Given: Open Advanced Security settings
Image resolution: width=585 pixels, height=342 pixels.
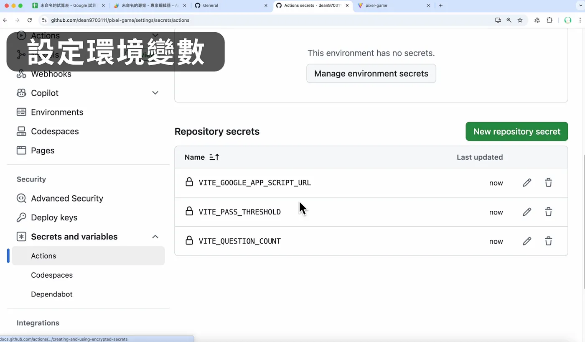Looking at the screenshot, I should 60,198.
